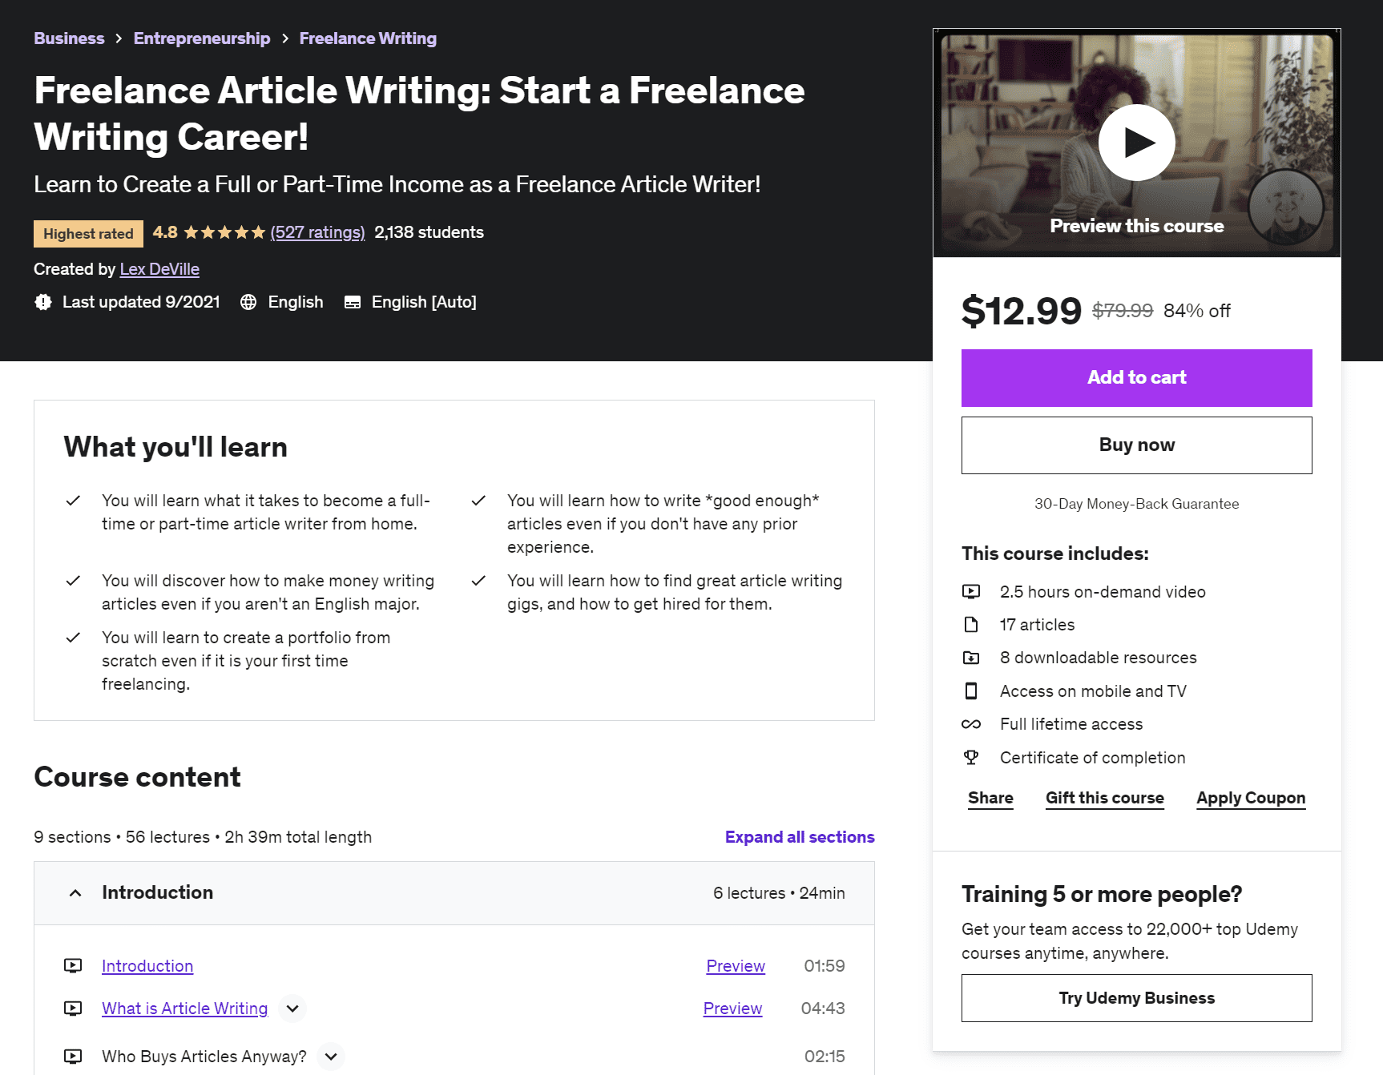Click the infinity lifetime access icon
Viewport: 1383px width, 1075px height.
click(972, 723)
